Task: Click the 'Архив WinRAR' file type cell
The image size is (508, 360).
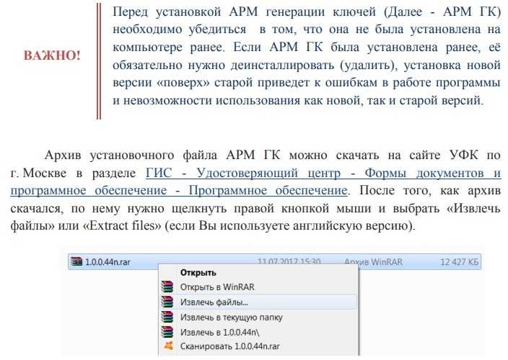Action: coord(373,261)
